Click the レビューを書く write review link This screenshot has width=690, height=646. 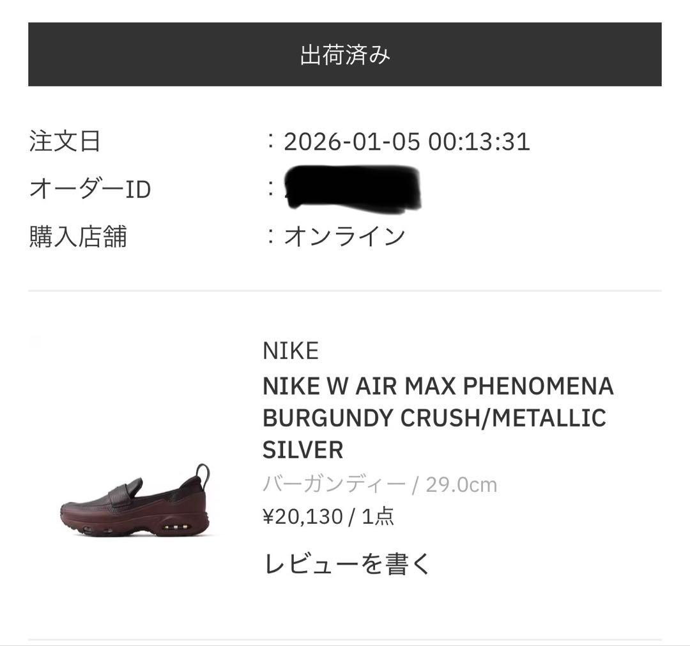[348, 564]
